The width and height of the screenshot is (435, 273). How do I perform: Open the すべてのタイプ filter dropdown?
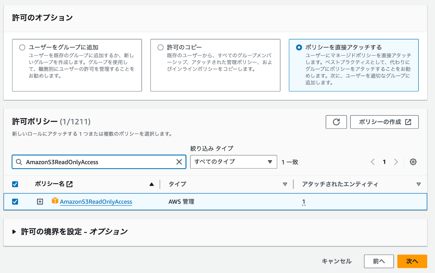[233, 162]
